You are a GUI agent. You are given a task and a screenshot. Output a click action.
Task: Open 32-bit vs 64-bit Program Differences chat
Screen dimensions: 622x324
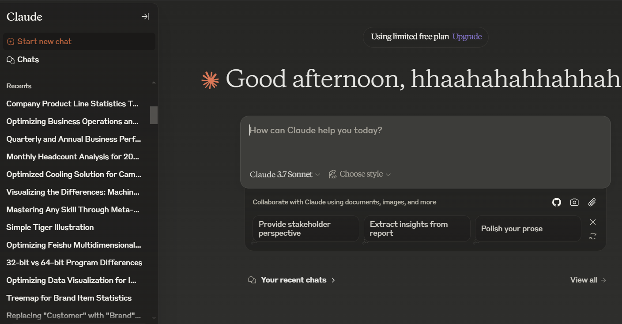[x=74, y=263]
